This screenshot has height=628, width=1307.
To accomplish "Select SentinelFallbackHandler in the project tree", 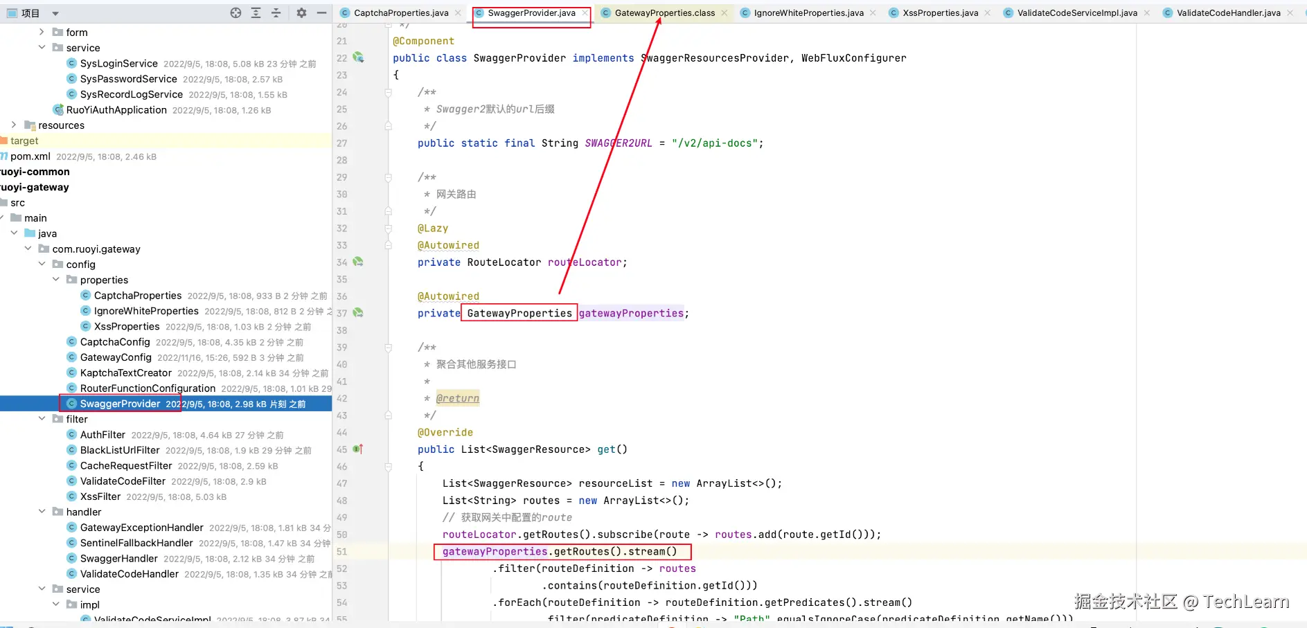I will 136,543.
